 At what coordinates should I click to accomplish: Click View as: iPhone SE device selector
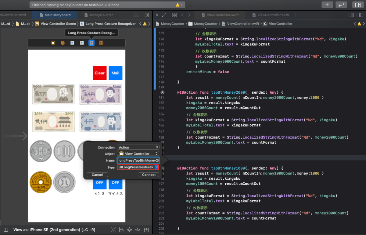point(55,230)
